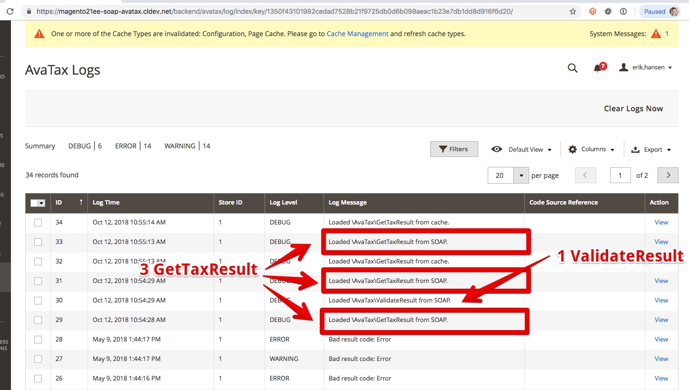Image resolution: width=689 pixels, height=390 pixels.
Task: Open the notifications bell icon
Action: (598, 68)
